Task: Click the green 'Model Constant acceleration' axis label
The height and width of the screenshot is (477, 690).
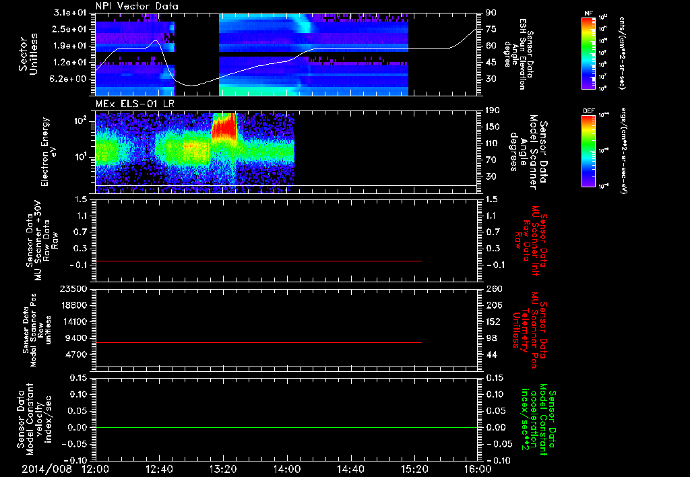Action: [x=538, y=420]
